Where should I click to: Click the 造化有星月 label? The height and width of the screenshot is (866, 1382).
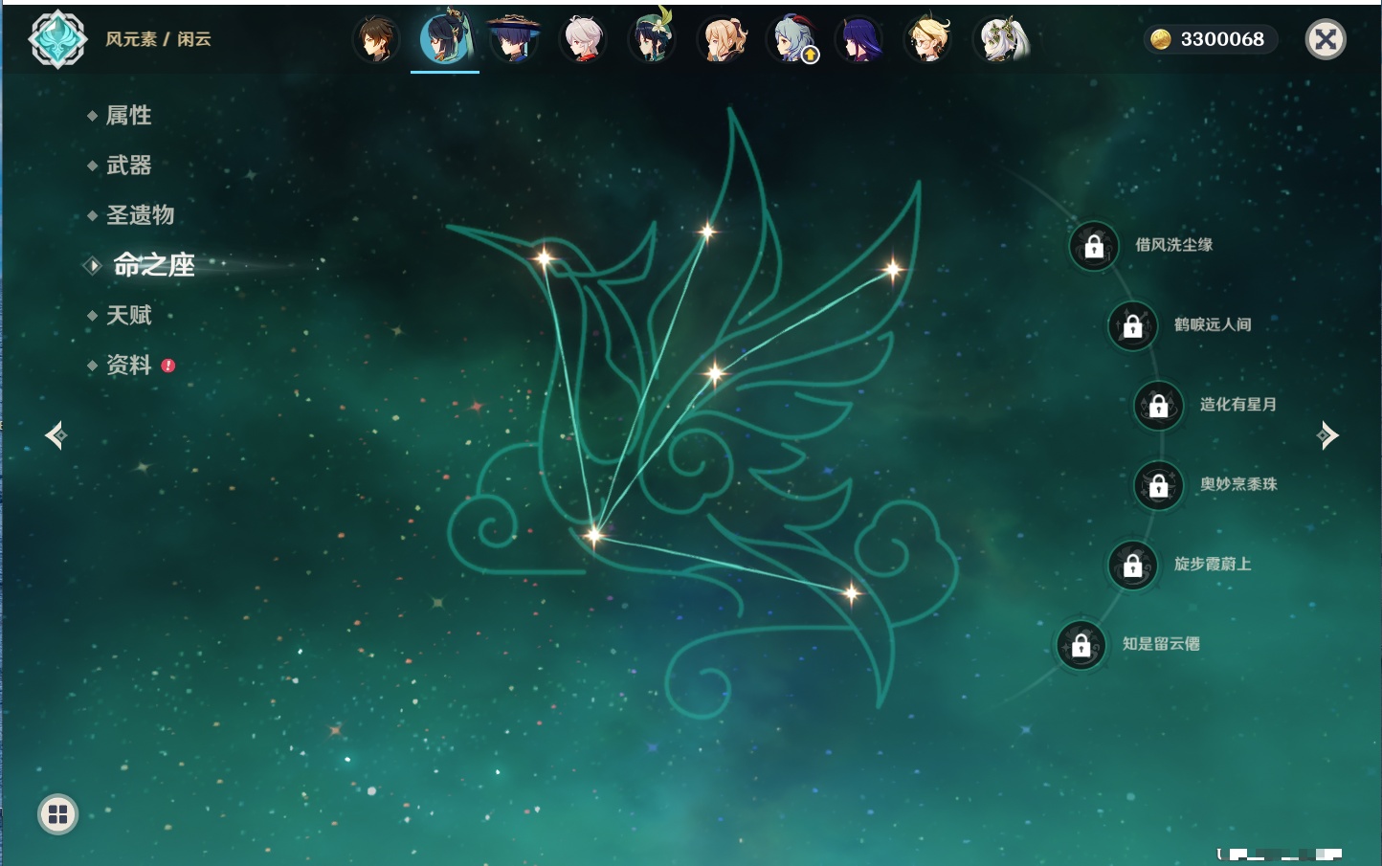point(1238,404)
